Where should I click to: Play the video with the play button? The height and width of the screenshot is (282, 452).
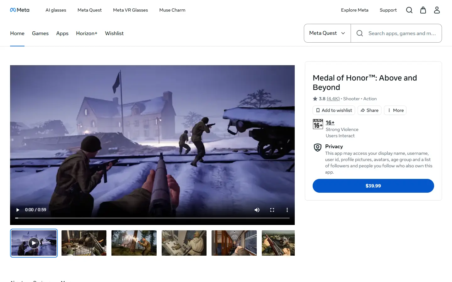click(18, 210)
